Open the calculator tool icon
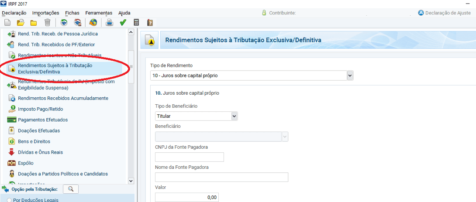The width and height of the screenshot is (476, 202). 137,23
